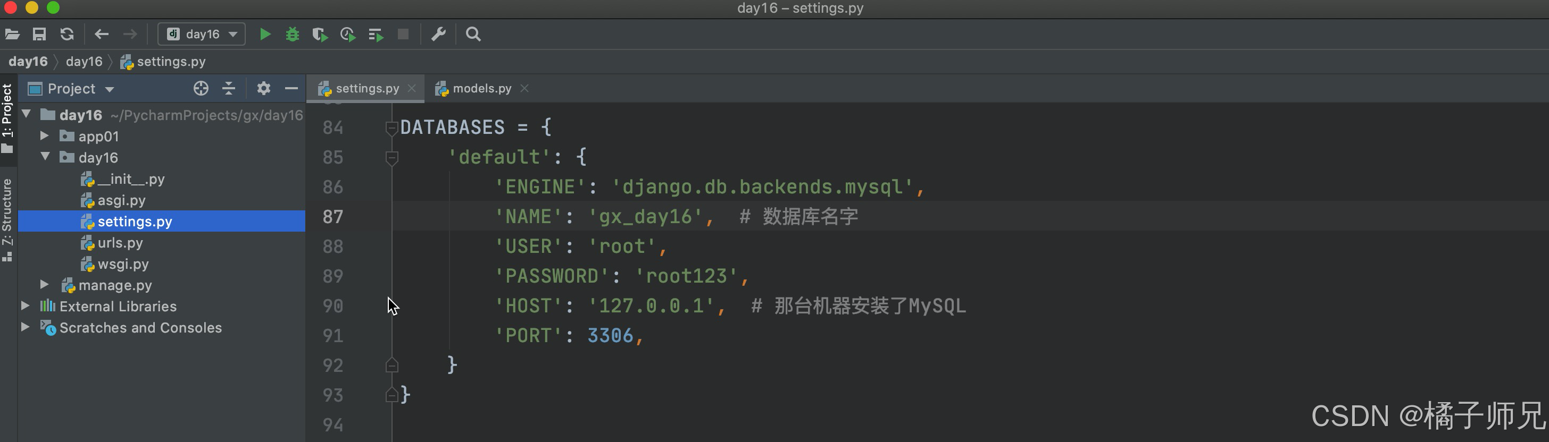Run day16 with the green play button
This screenshot has width=1549, height=442.
pos(264,34)
